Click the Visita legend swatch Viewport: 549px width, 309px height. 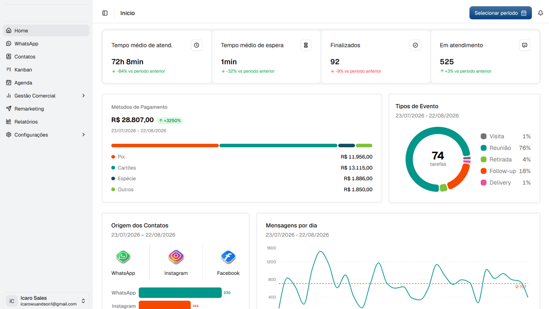(x=483, y=136)
